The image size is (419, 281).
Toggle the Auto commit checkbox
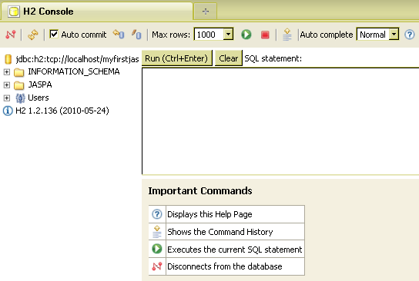[54, 34]
